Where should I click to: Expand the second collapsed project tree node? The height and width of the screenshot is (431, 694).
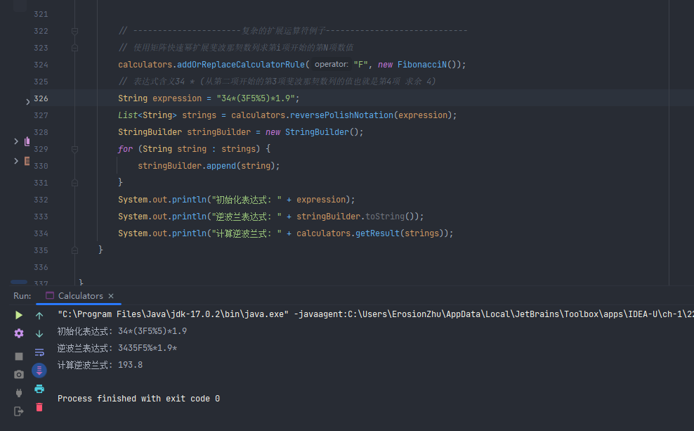click(x=16, y=161)
